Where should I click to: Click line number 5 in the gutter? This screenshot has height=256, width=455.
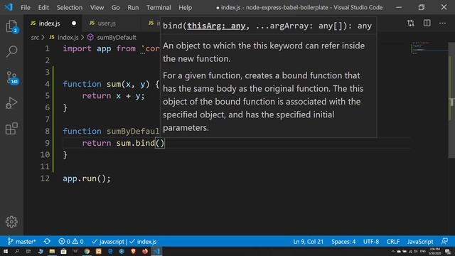tap(47, 96)
